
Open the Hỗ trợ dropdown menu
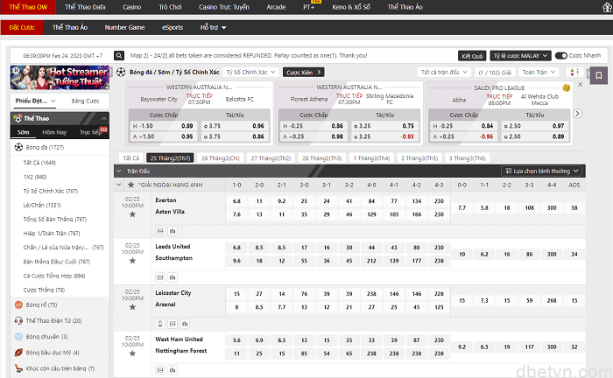point(213,28)
